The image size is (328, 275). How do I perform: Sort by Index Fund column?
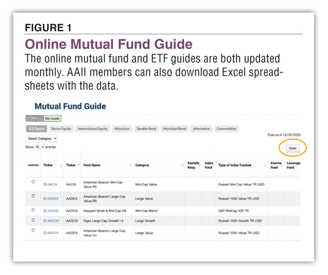pos(214,165)
